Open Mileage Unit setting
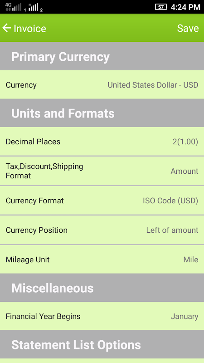204x363 pixels. (102, 259)
